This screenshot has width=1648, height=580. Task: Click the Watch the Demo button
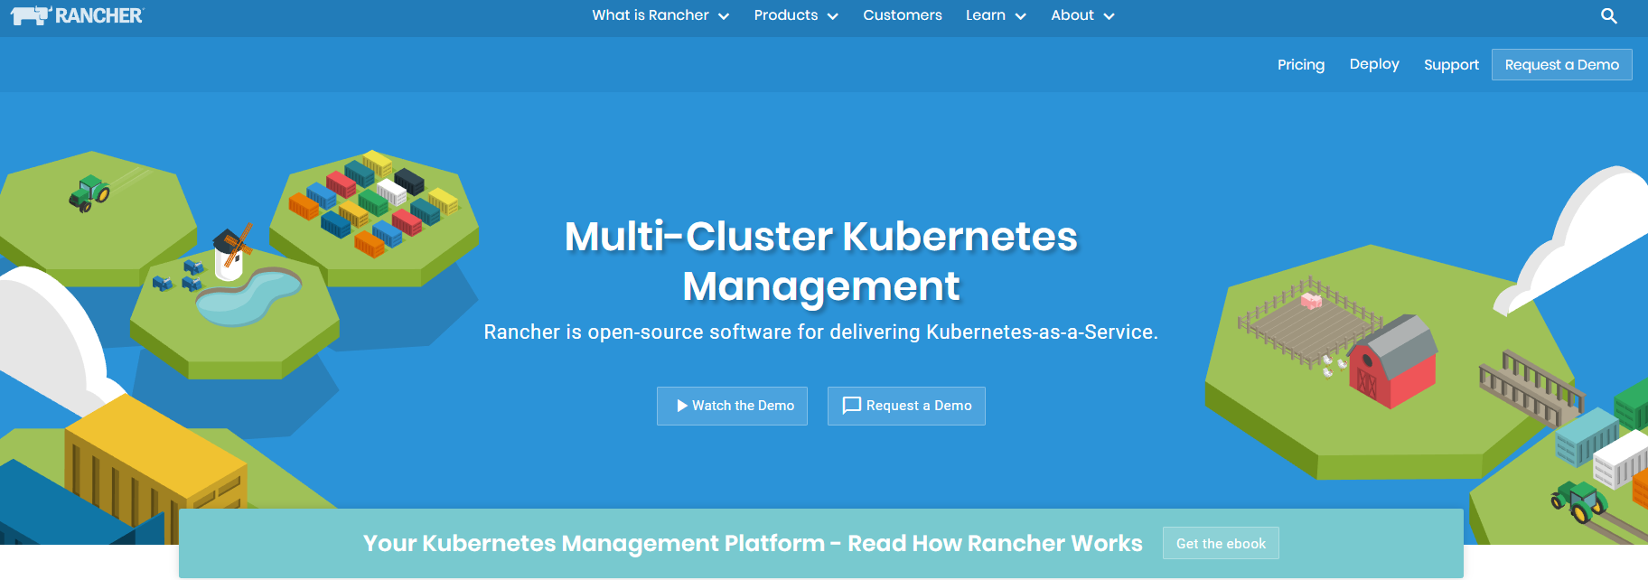click(x=732, y=406)
